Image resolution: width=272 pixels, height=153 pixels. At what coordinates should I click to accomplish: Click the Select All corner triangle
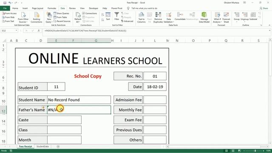pos(5,41)
